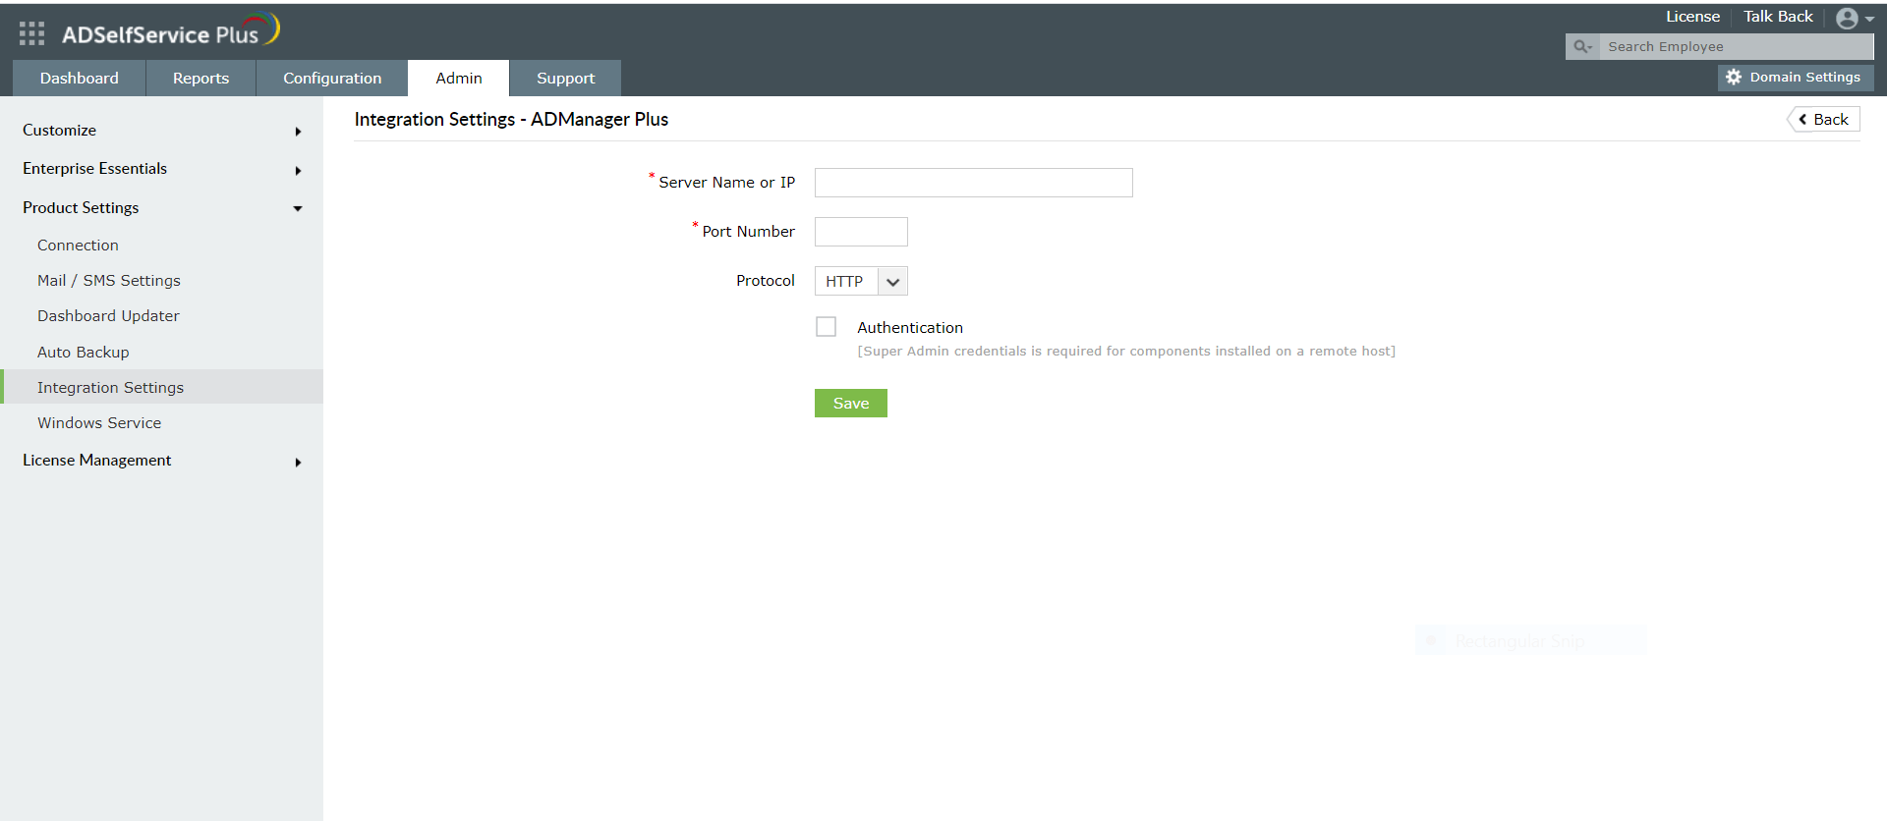The image size is (1887, 821).
Task: Open Connection in the sidebar
Action: coord(78,246)
